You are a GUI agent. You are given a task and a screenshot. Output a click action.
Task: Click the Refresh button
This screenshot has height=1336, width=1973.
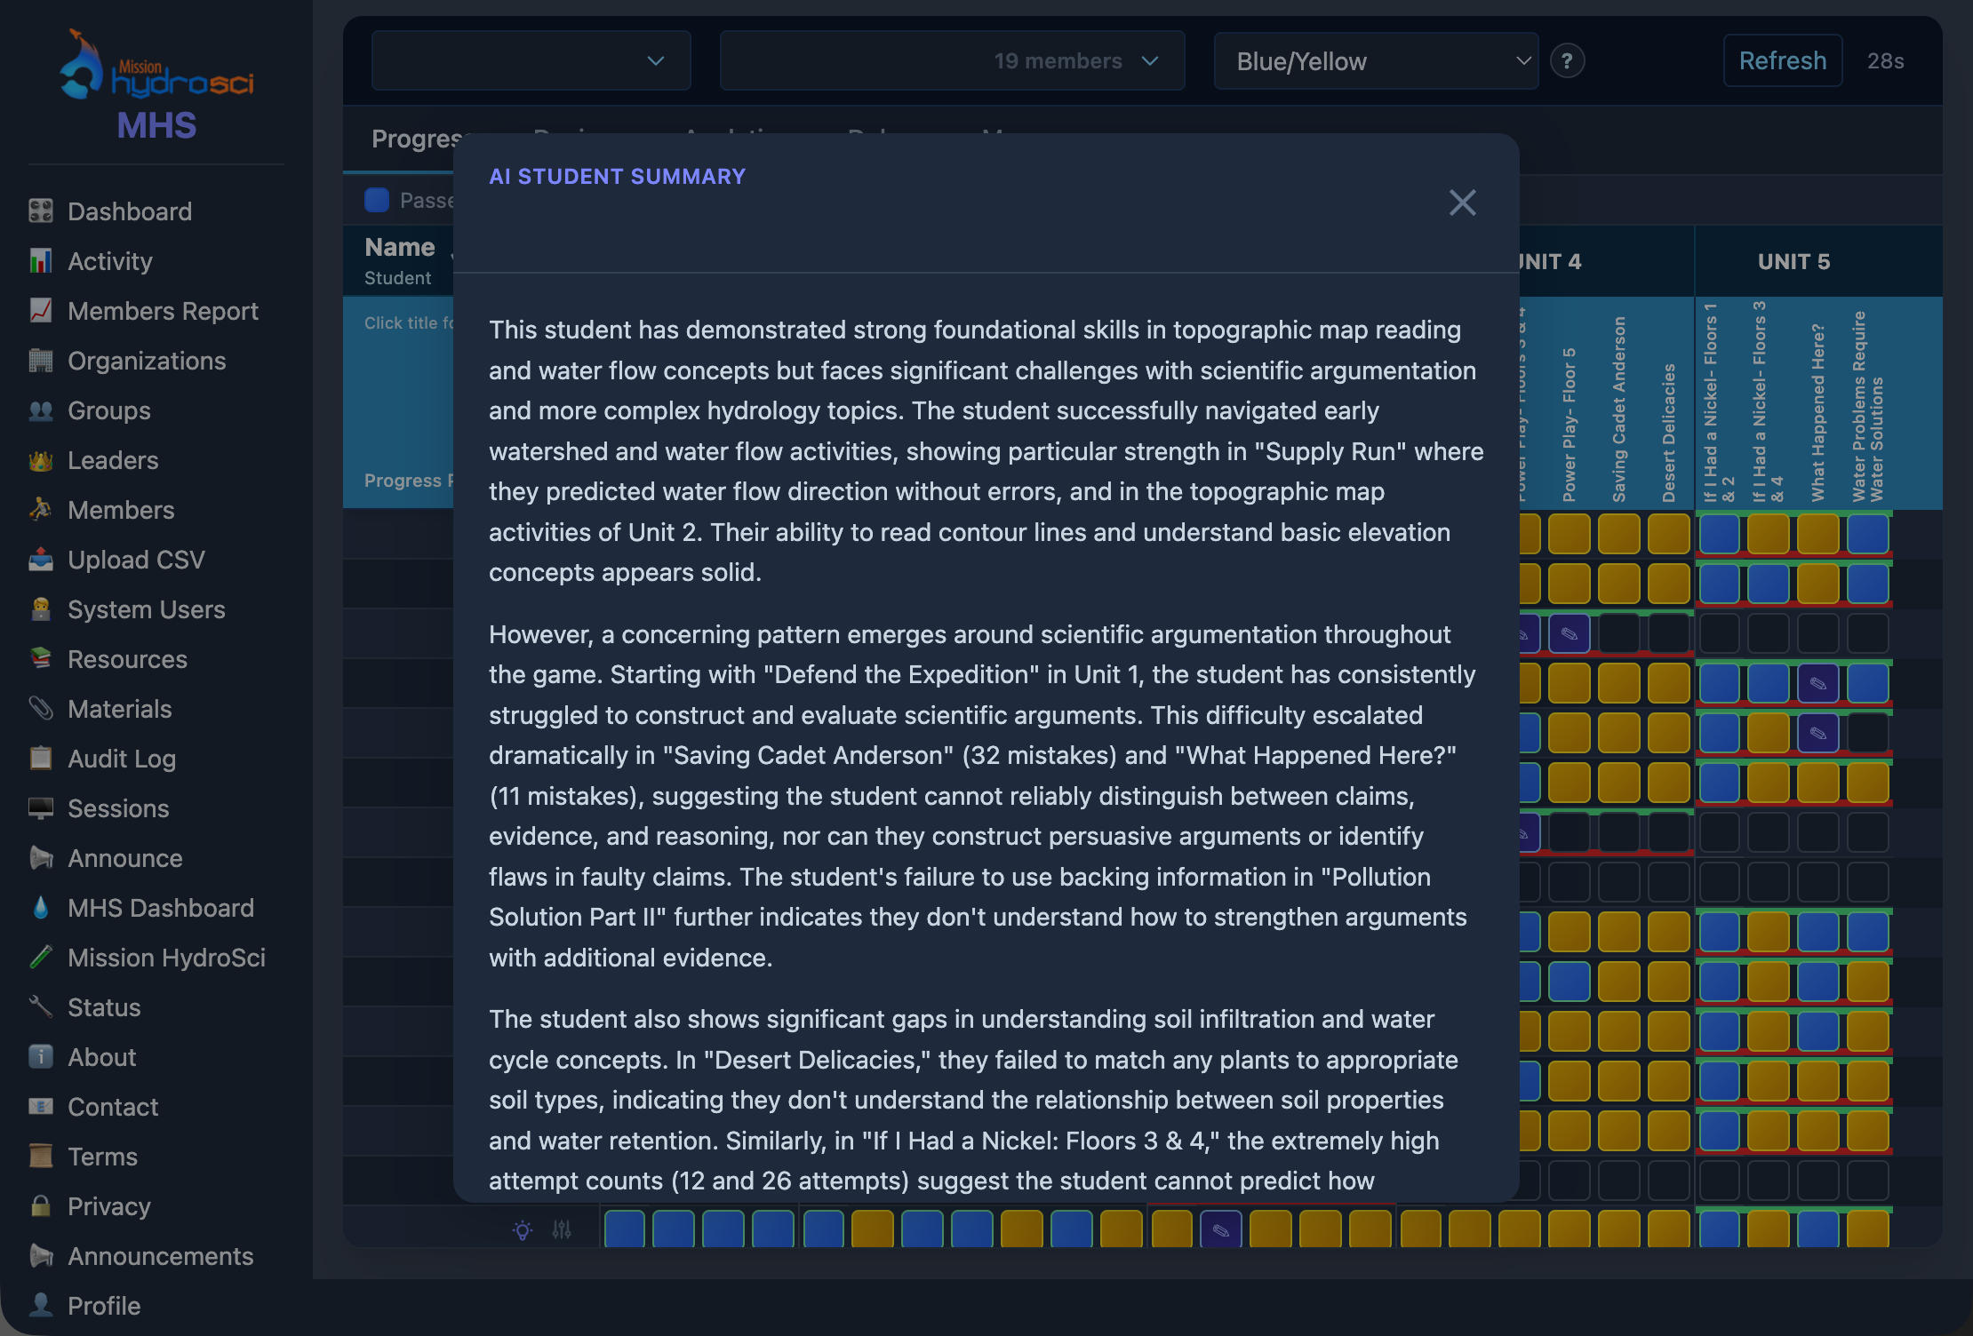coord(1782,60)
